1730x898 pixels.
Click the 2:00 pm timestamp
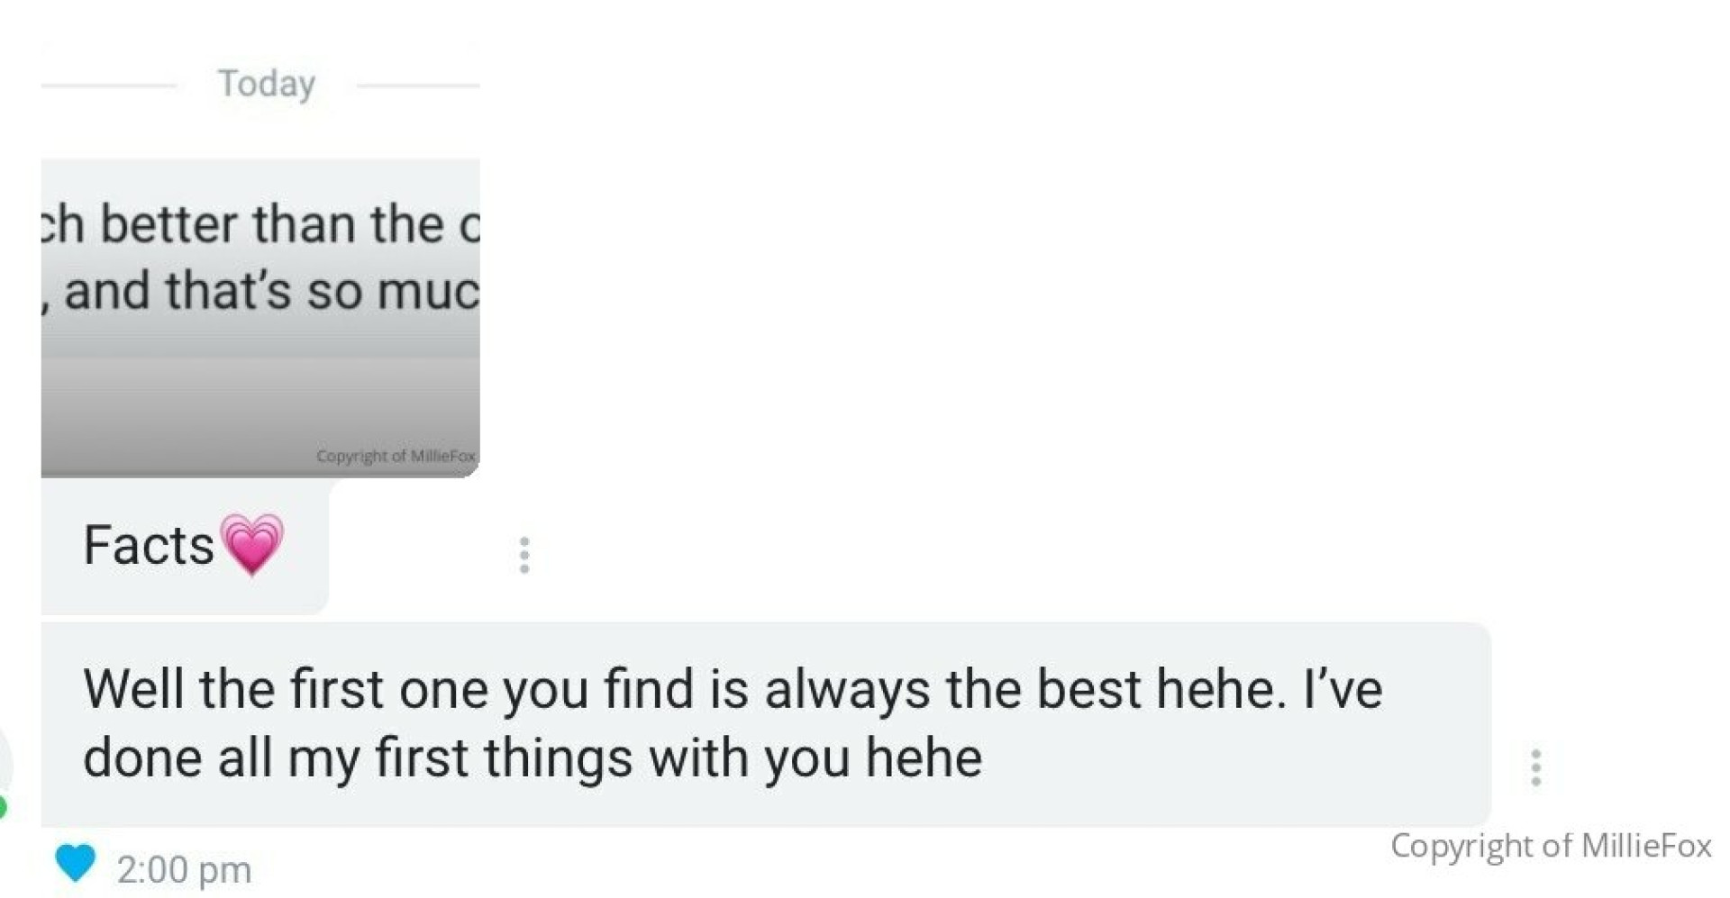pyautogui.click(x=184, y=870)
